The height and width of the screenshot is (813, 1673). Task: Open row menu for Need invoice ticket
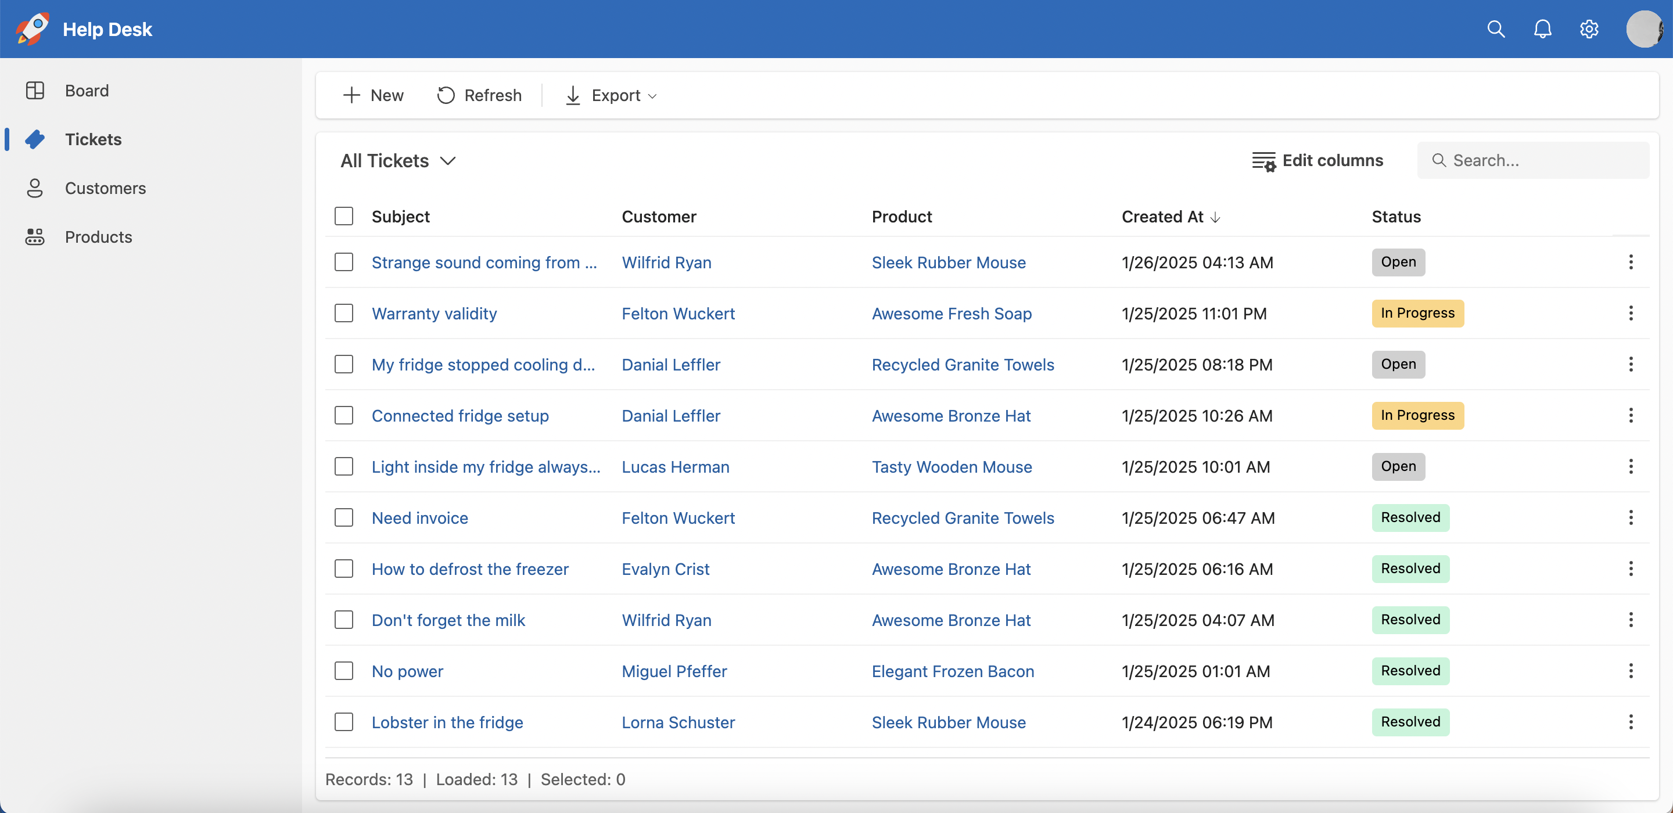tap(1630, 517)
